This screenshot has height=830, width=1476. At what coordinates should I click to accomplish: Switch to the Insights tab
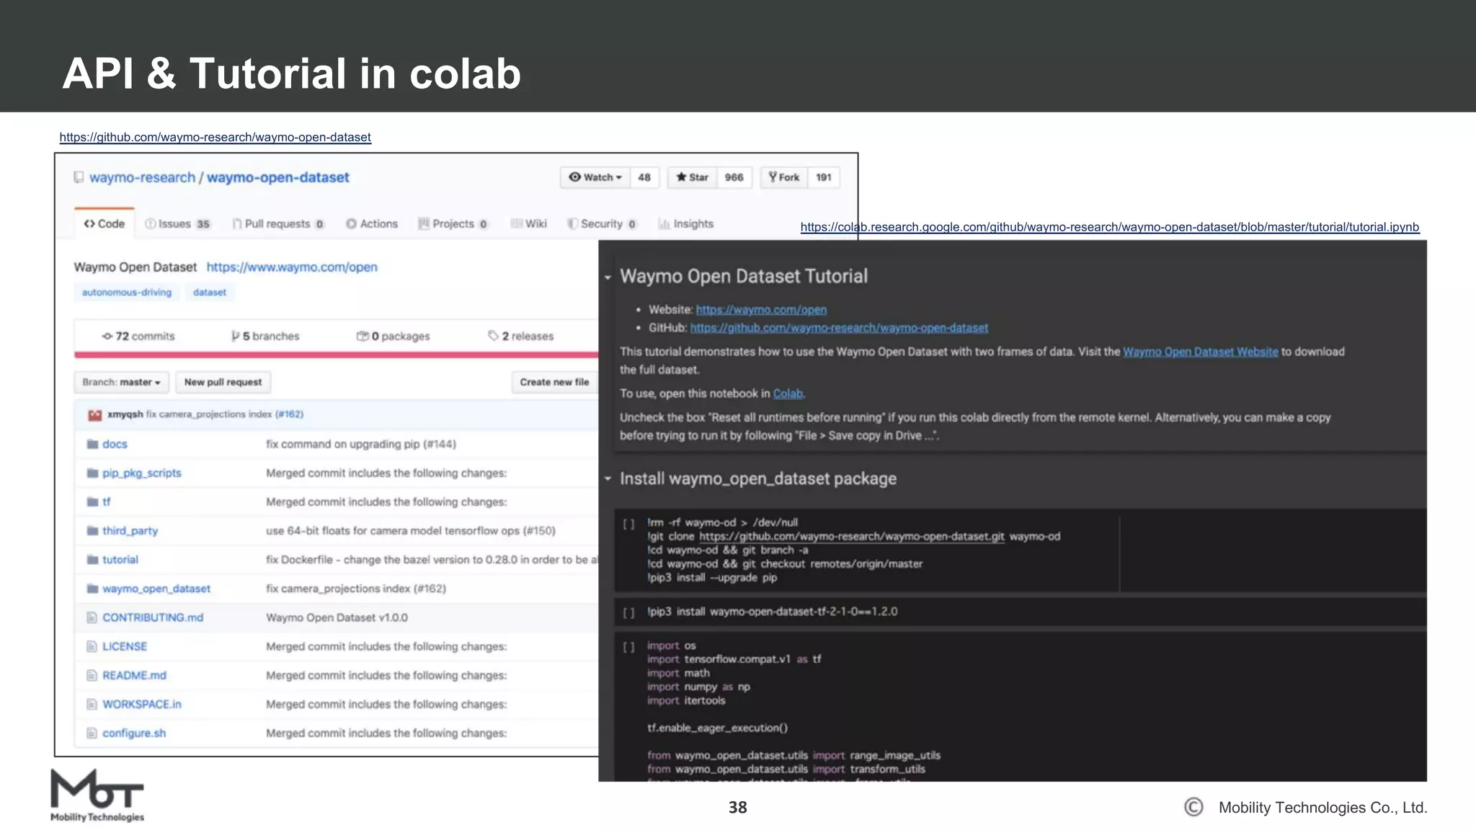pyautogui.click(x=685, y=224)
